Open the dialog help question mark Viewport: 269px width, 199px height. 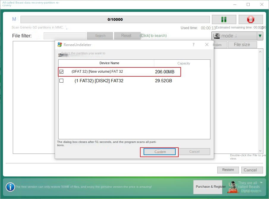[x=194, y=45]
